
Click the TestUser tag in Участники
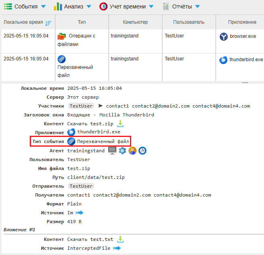coord(81,106)
